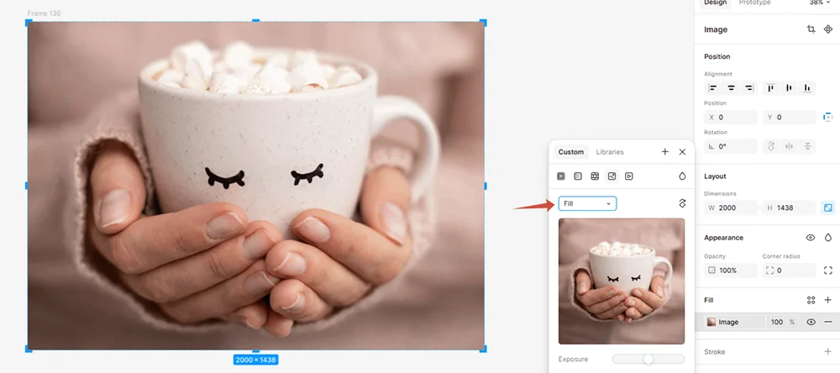Screen dimensions: 840x373
Task: Click the W 2000 width field
Action: point(731,208)
